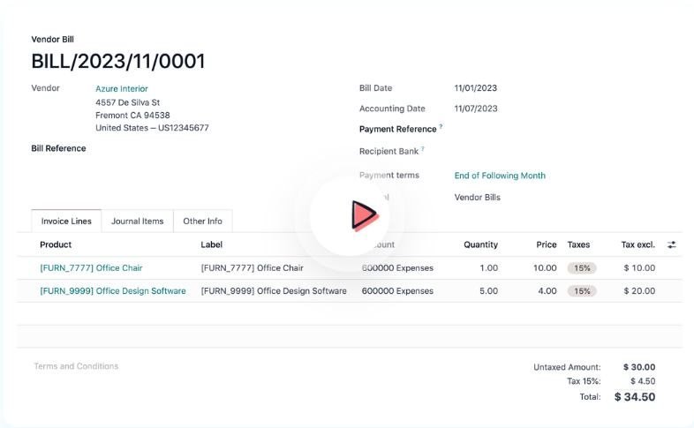The height and width of the screenshot is (428, 694).
Task: Click the 600000 Expenses account on Office Chair line
Action: [397, 268]
